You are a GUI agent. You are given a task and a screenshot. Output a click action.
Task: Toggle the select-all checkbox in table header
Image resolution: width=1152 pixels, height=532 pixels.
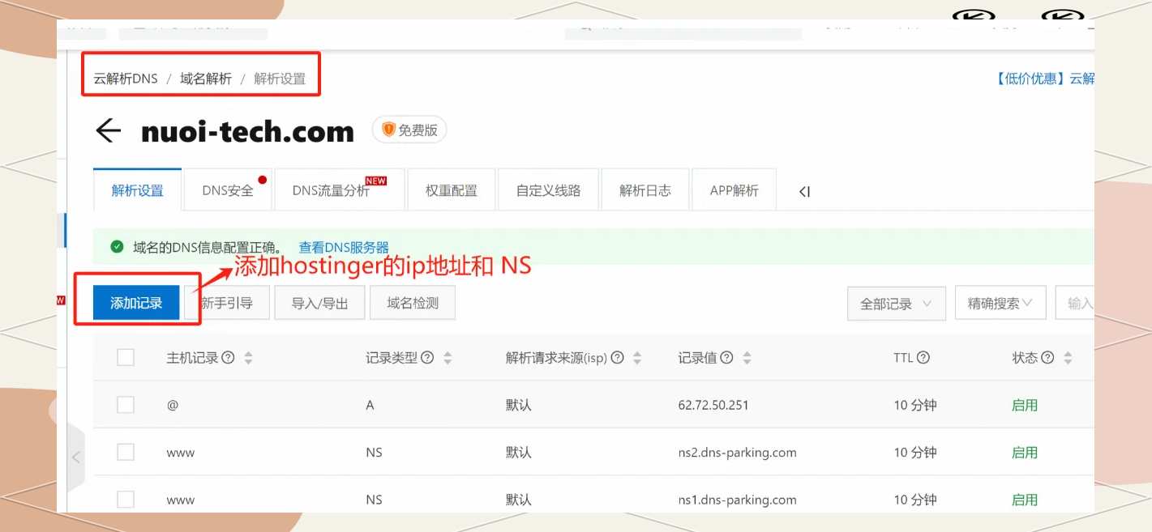(x=126, y=357)
